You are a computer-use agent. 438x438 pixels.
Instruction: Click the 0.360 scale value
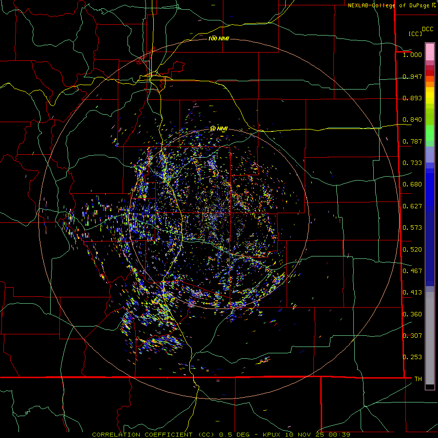(x=412, y=314)
